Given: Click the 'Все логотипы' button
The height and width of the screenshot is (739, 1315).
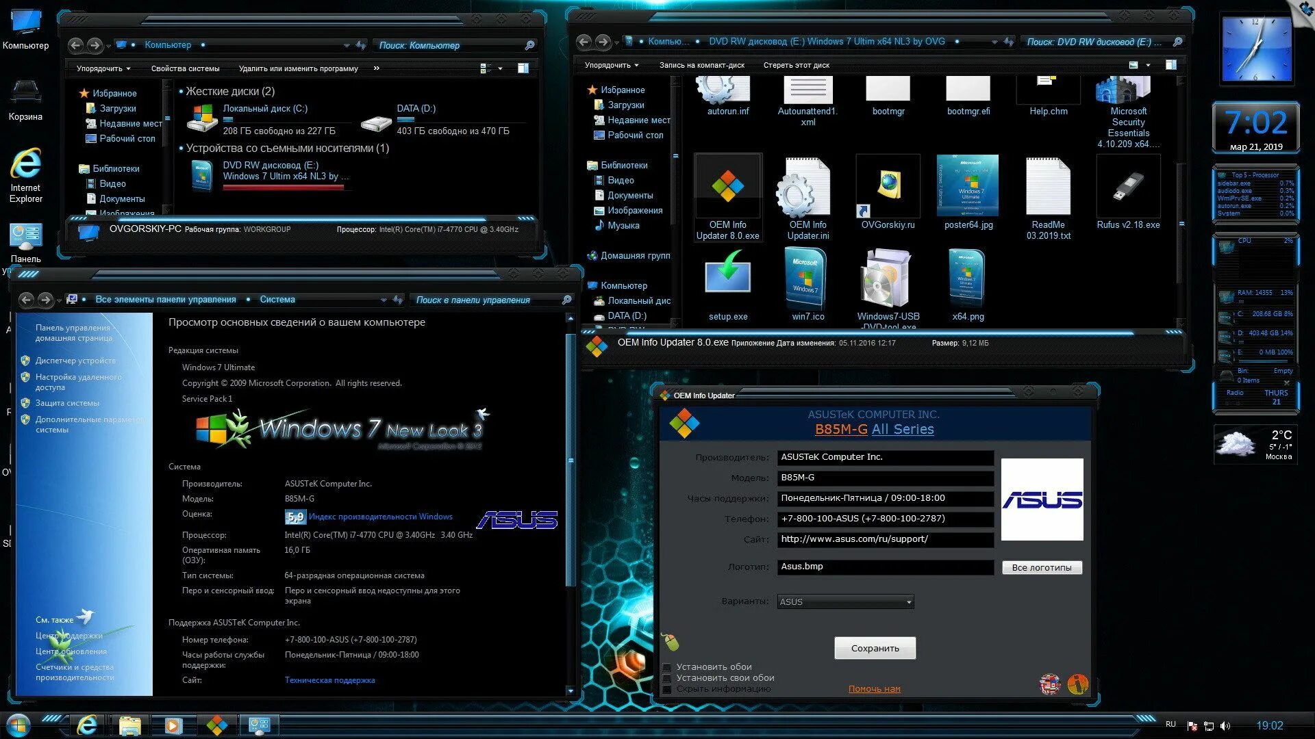Looking at the screenshot, I should [1041, 567].
